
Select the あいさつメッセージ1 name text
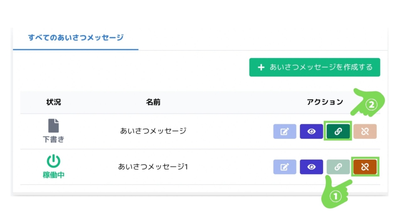coord(153,167)
